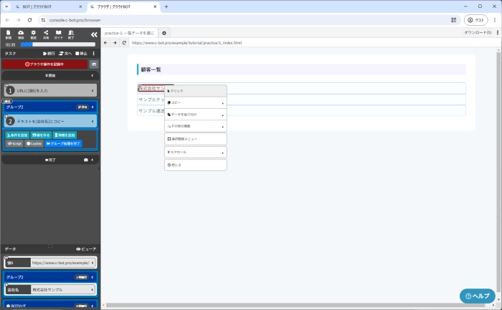Viewport: 502px width, 310px height.
Task: Click the 共有 share icon
Action: (46, 34)
